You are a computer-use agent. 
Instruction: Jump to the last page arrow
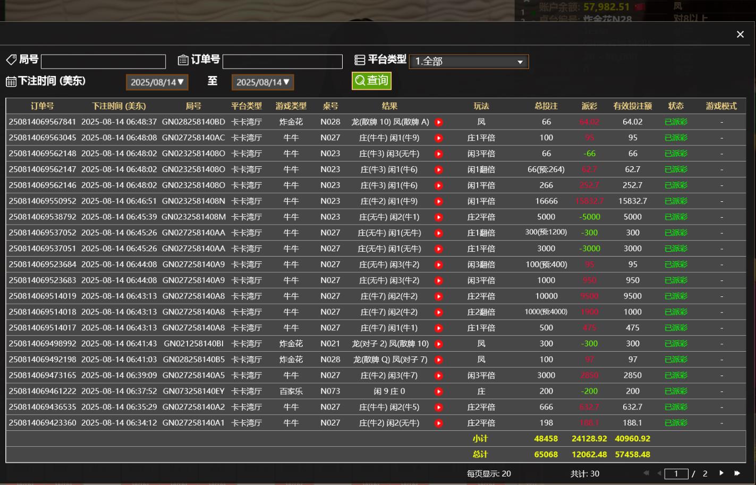click(737, 473)
